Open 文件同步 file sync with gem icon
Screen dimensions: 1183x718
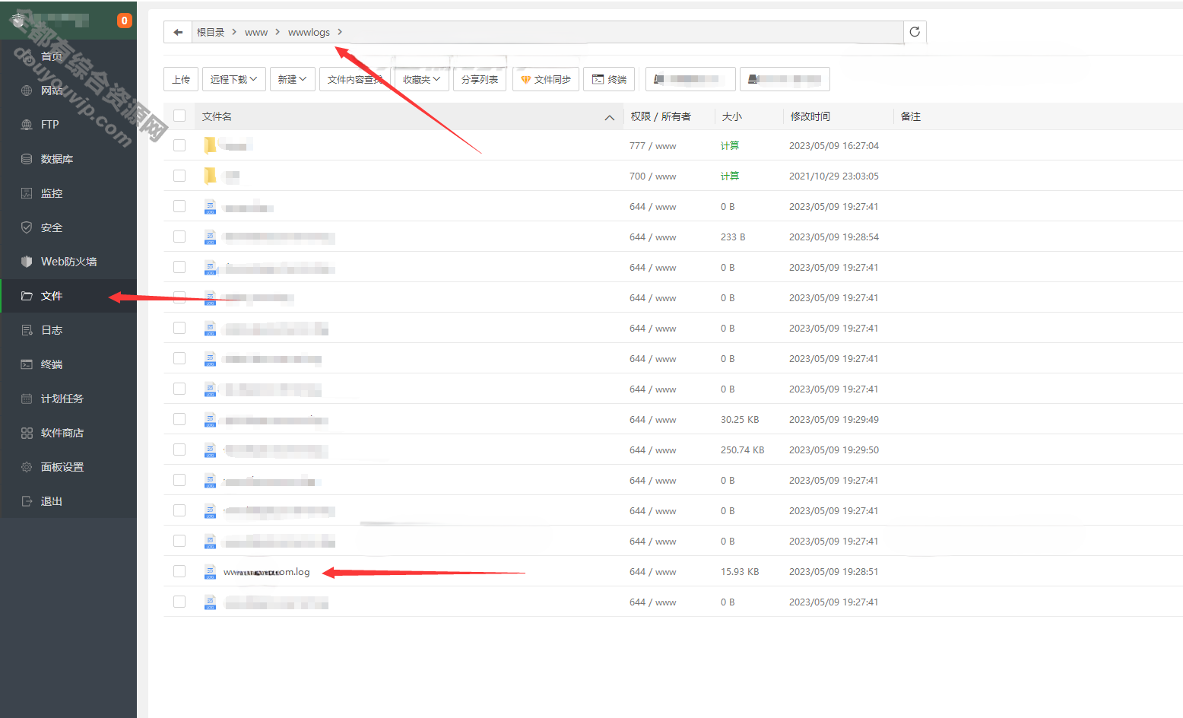546,79
